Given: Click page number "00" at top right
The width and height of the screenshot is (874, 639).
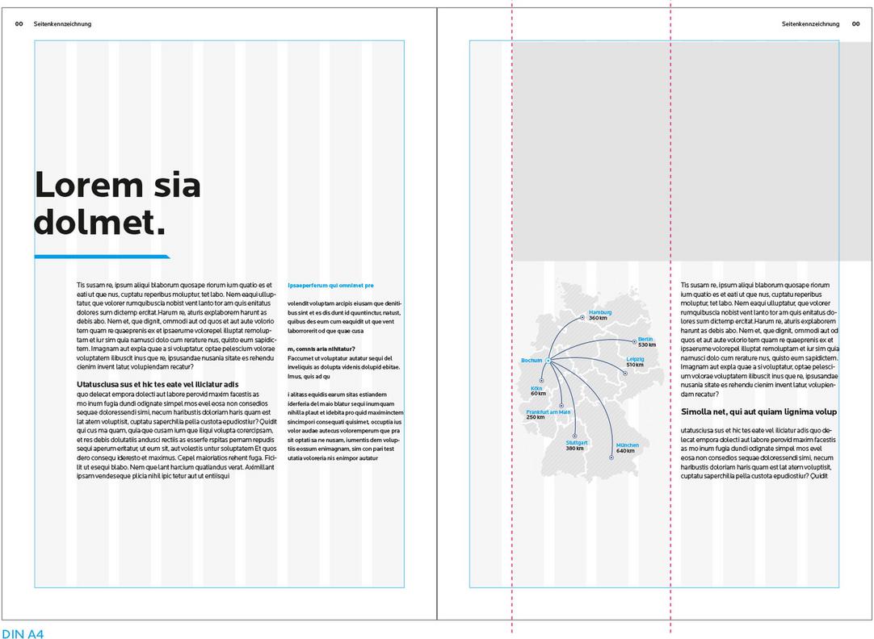Looking at the screenshot, I should coord(856,24).
